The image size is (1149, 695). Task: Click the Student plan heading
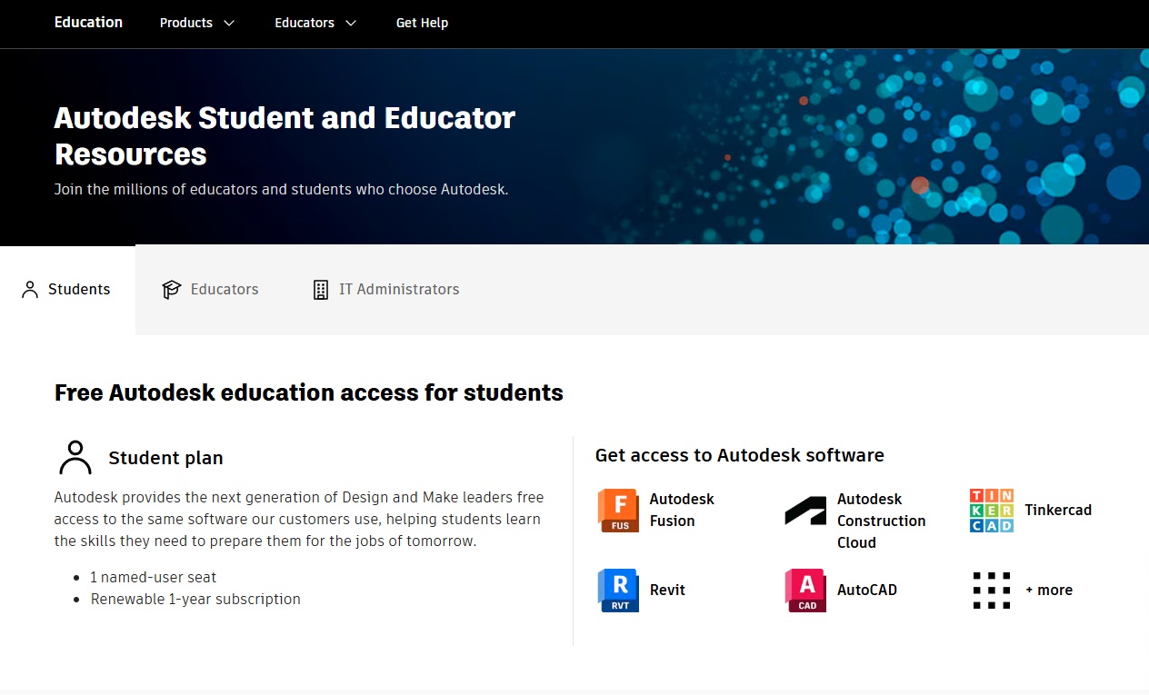[165, 458]
